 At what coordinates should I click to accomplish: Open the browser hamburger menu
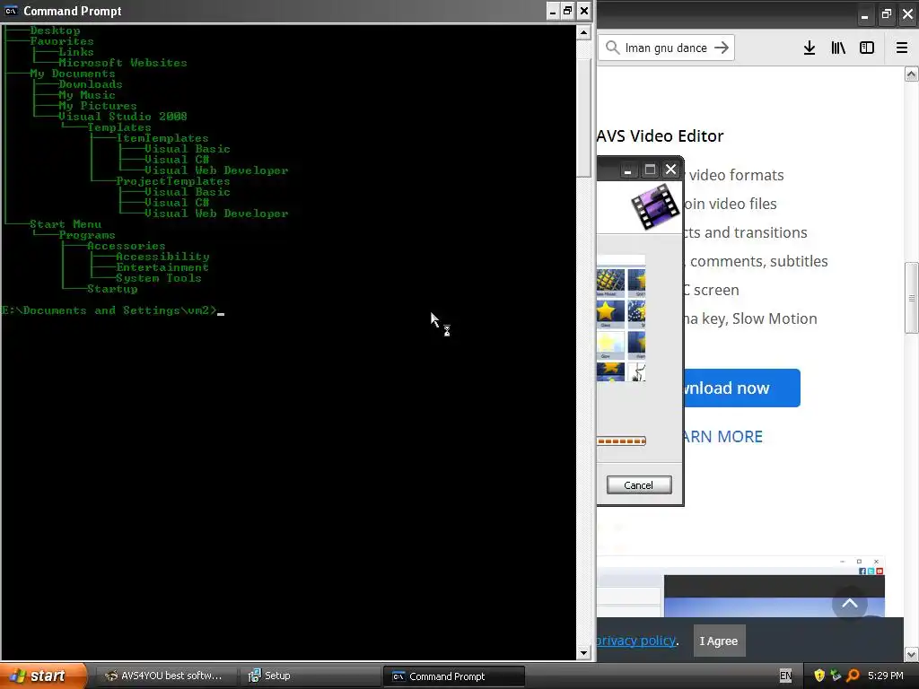click(901, 48)
